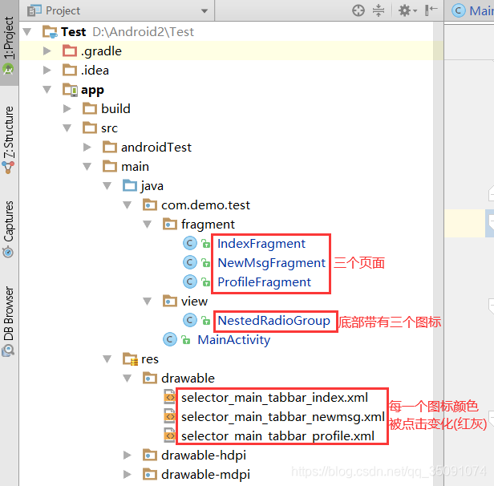Collapse the com.demo.test package arrow
The width and height of the screenshot is (494, 486).
(127, 205)
